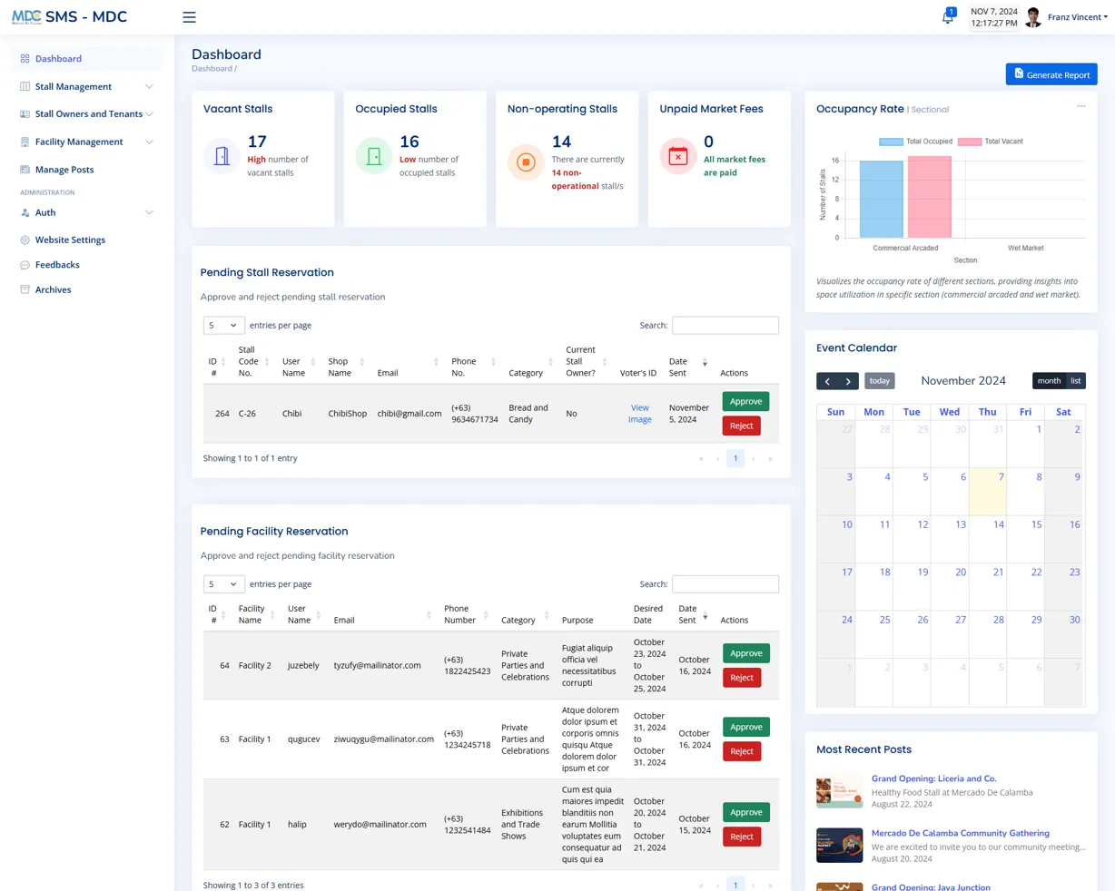Click Franz Vincent profile avatar
The width and height of the screenshot is (1115, 891).
(1033, 17)
